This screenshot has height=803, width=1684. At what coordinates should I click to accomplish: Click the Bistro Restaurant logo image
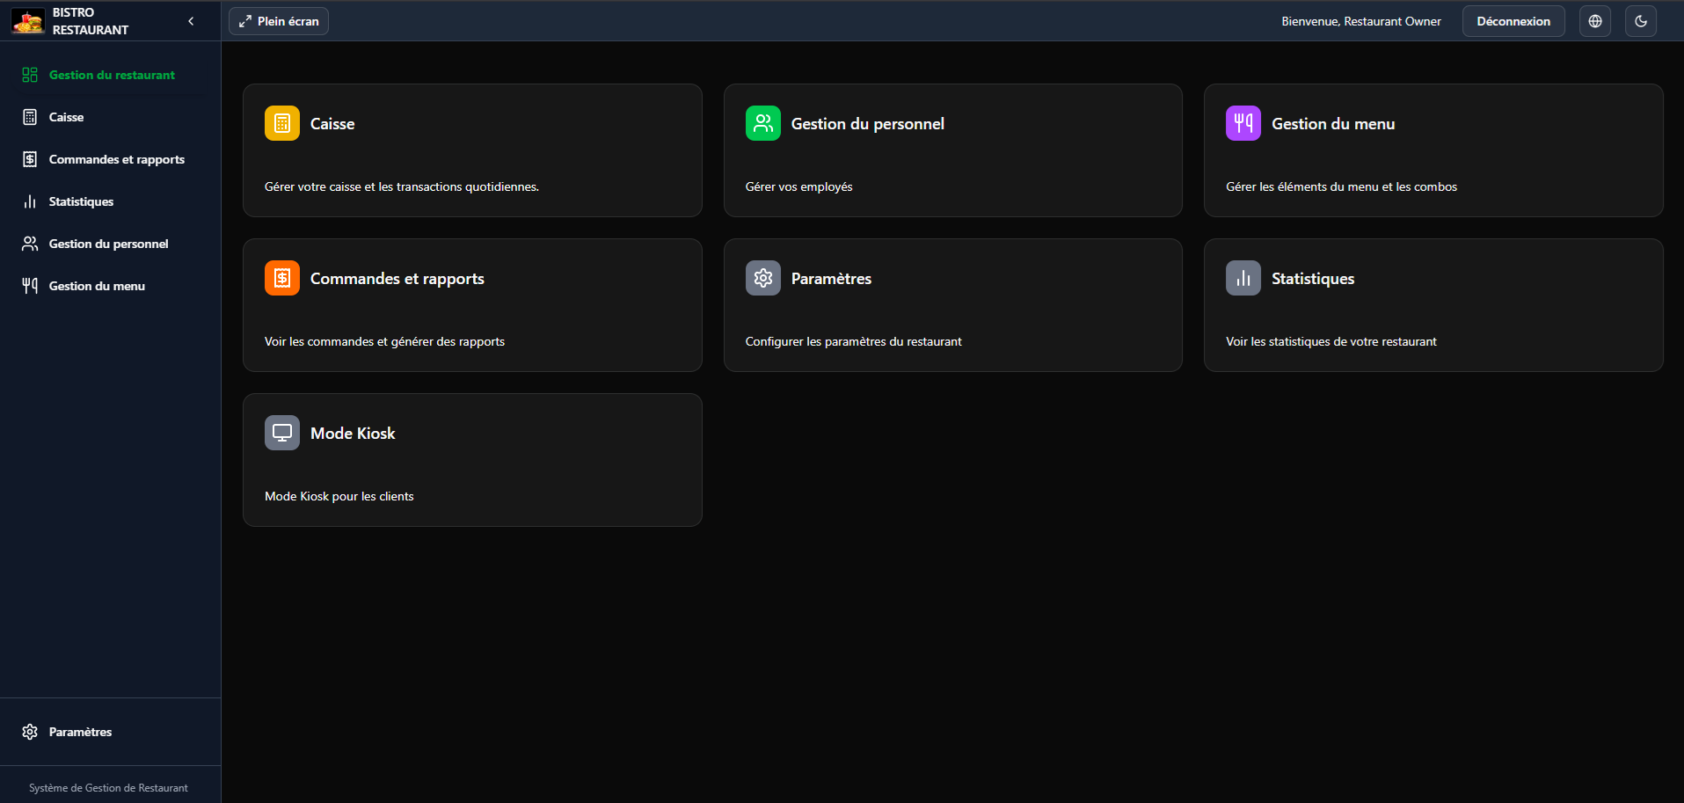click(26, 20)
